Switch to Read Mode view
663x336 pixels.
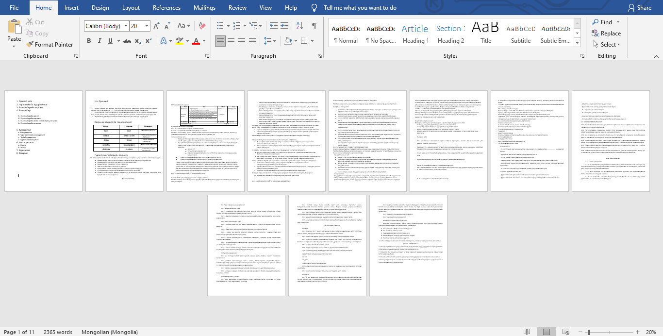[527, 332]
